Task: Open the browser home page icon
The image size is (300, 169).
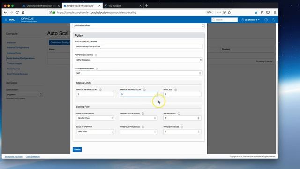Action: point(23,12)
